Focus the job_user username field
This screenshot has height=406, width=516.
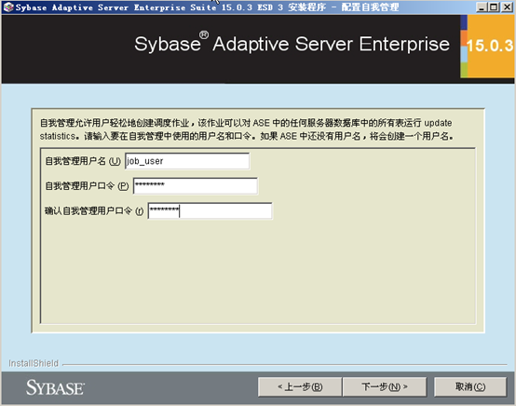(x=187, y=161)
